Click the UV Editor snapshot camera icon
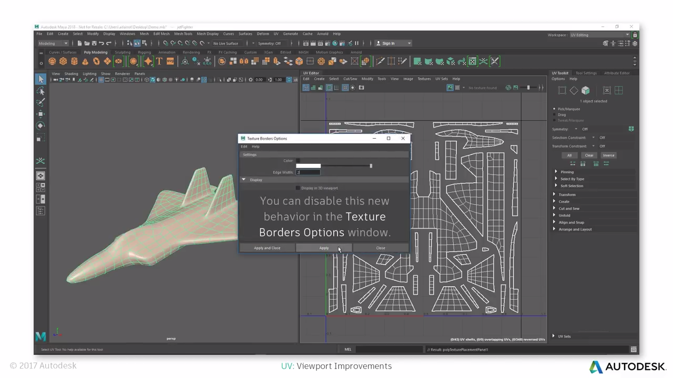The height and width of the screenshot is (378, 673). (361, 88)
